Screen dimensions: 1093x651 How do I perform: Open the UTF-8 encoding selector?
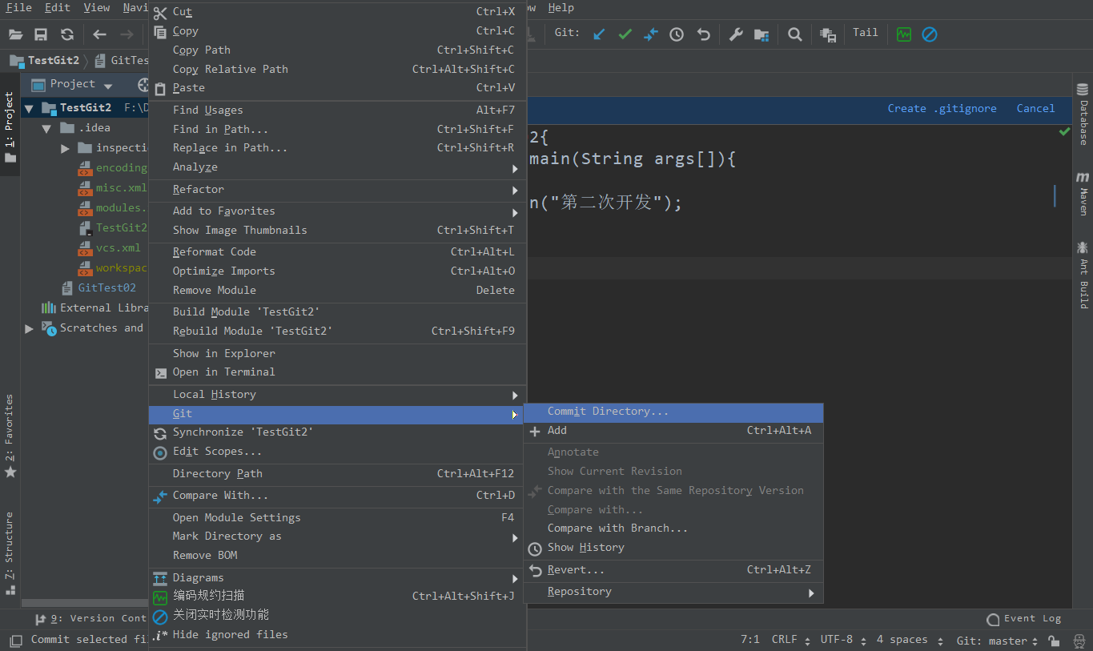click(842, 640)
